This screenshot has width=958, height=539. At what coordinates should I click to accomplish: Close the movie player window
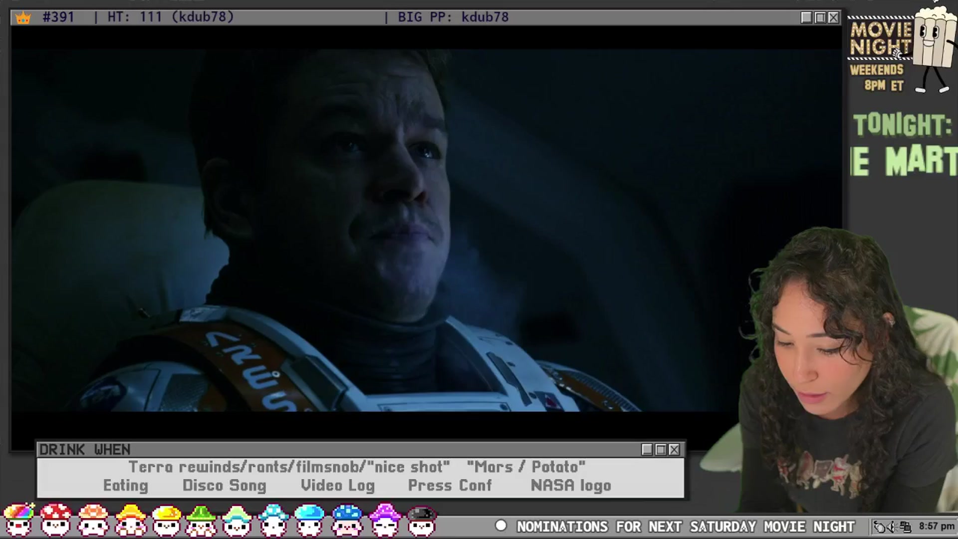833,17
